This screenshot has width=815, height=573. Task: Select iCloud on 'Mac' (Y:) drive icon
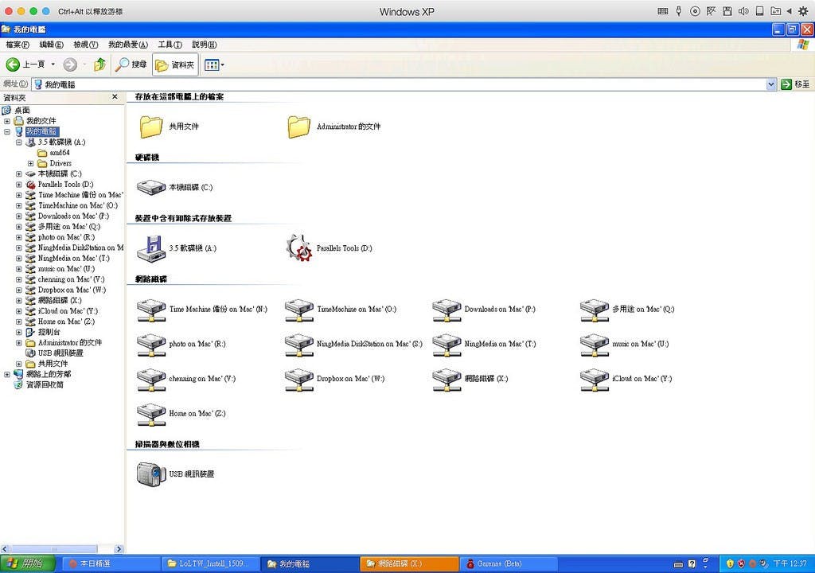[x=594, y=380]
